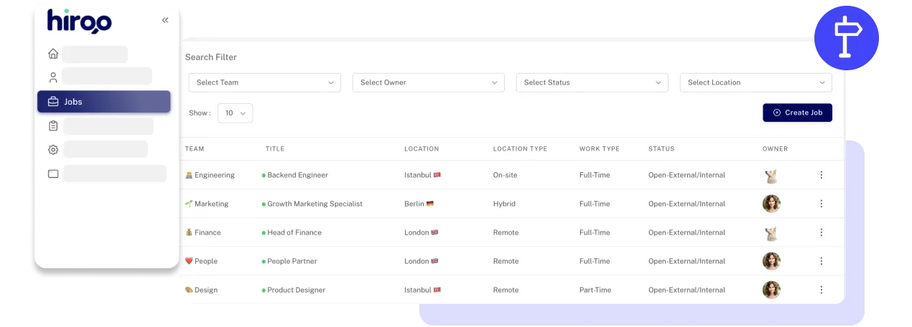This screenshot has width=912, height=327.
Task: Open the home icon in sidebar
Action: coord(53,54)
